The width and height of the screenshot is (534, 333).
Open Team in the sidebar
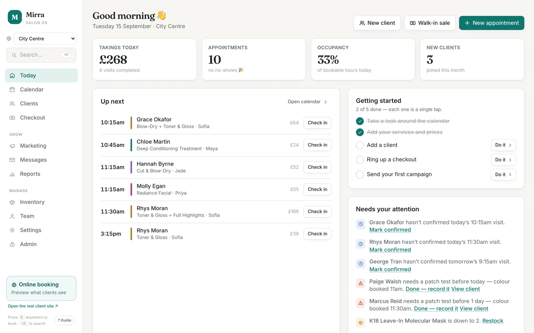point(41,216)
